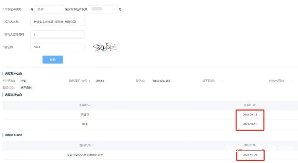The height and width of the screenshot is (163, 298).
Task: Click the mortgage date 2018-09-13
Action: pyautogui.click(x=250, y=115)
